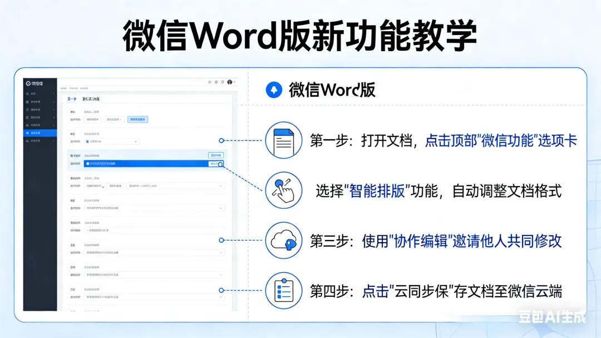
Task: Tick the white checkbox in the solid blue row
Action: pyautogui.click(x=88, y=164)
